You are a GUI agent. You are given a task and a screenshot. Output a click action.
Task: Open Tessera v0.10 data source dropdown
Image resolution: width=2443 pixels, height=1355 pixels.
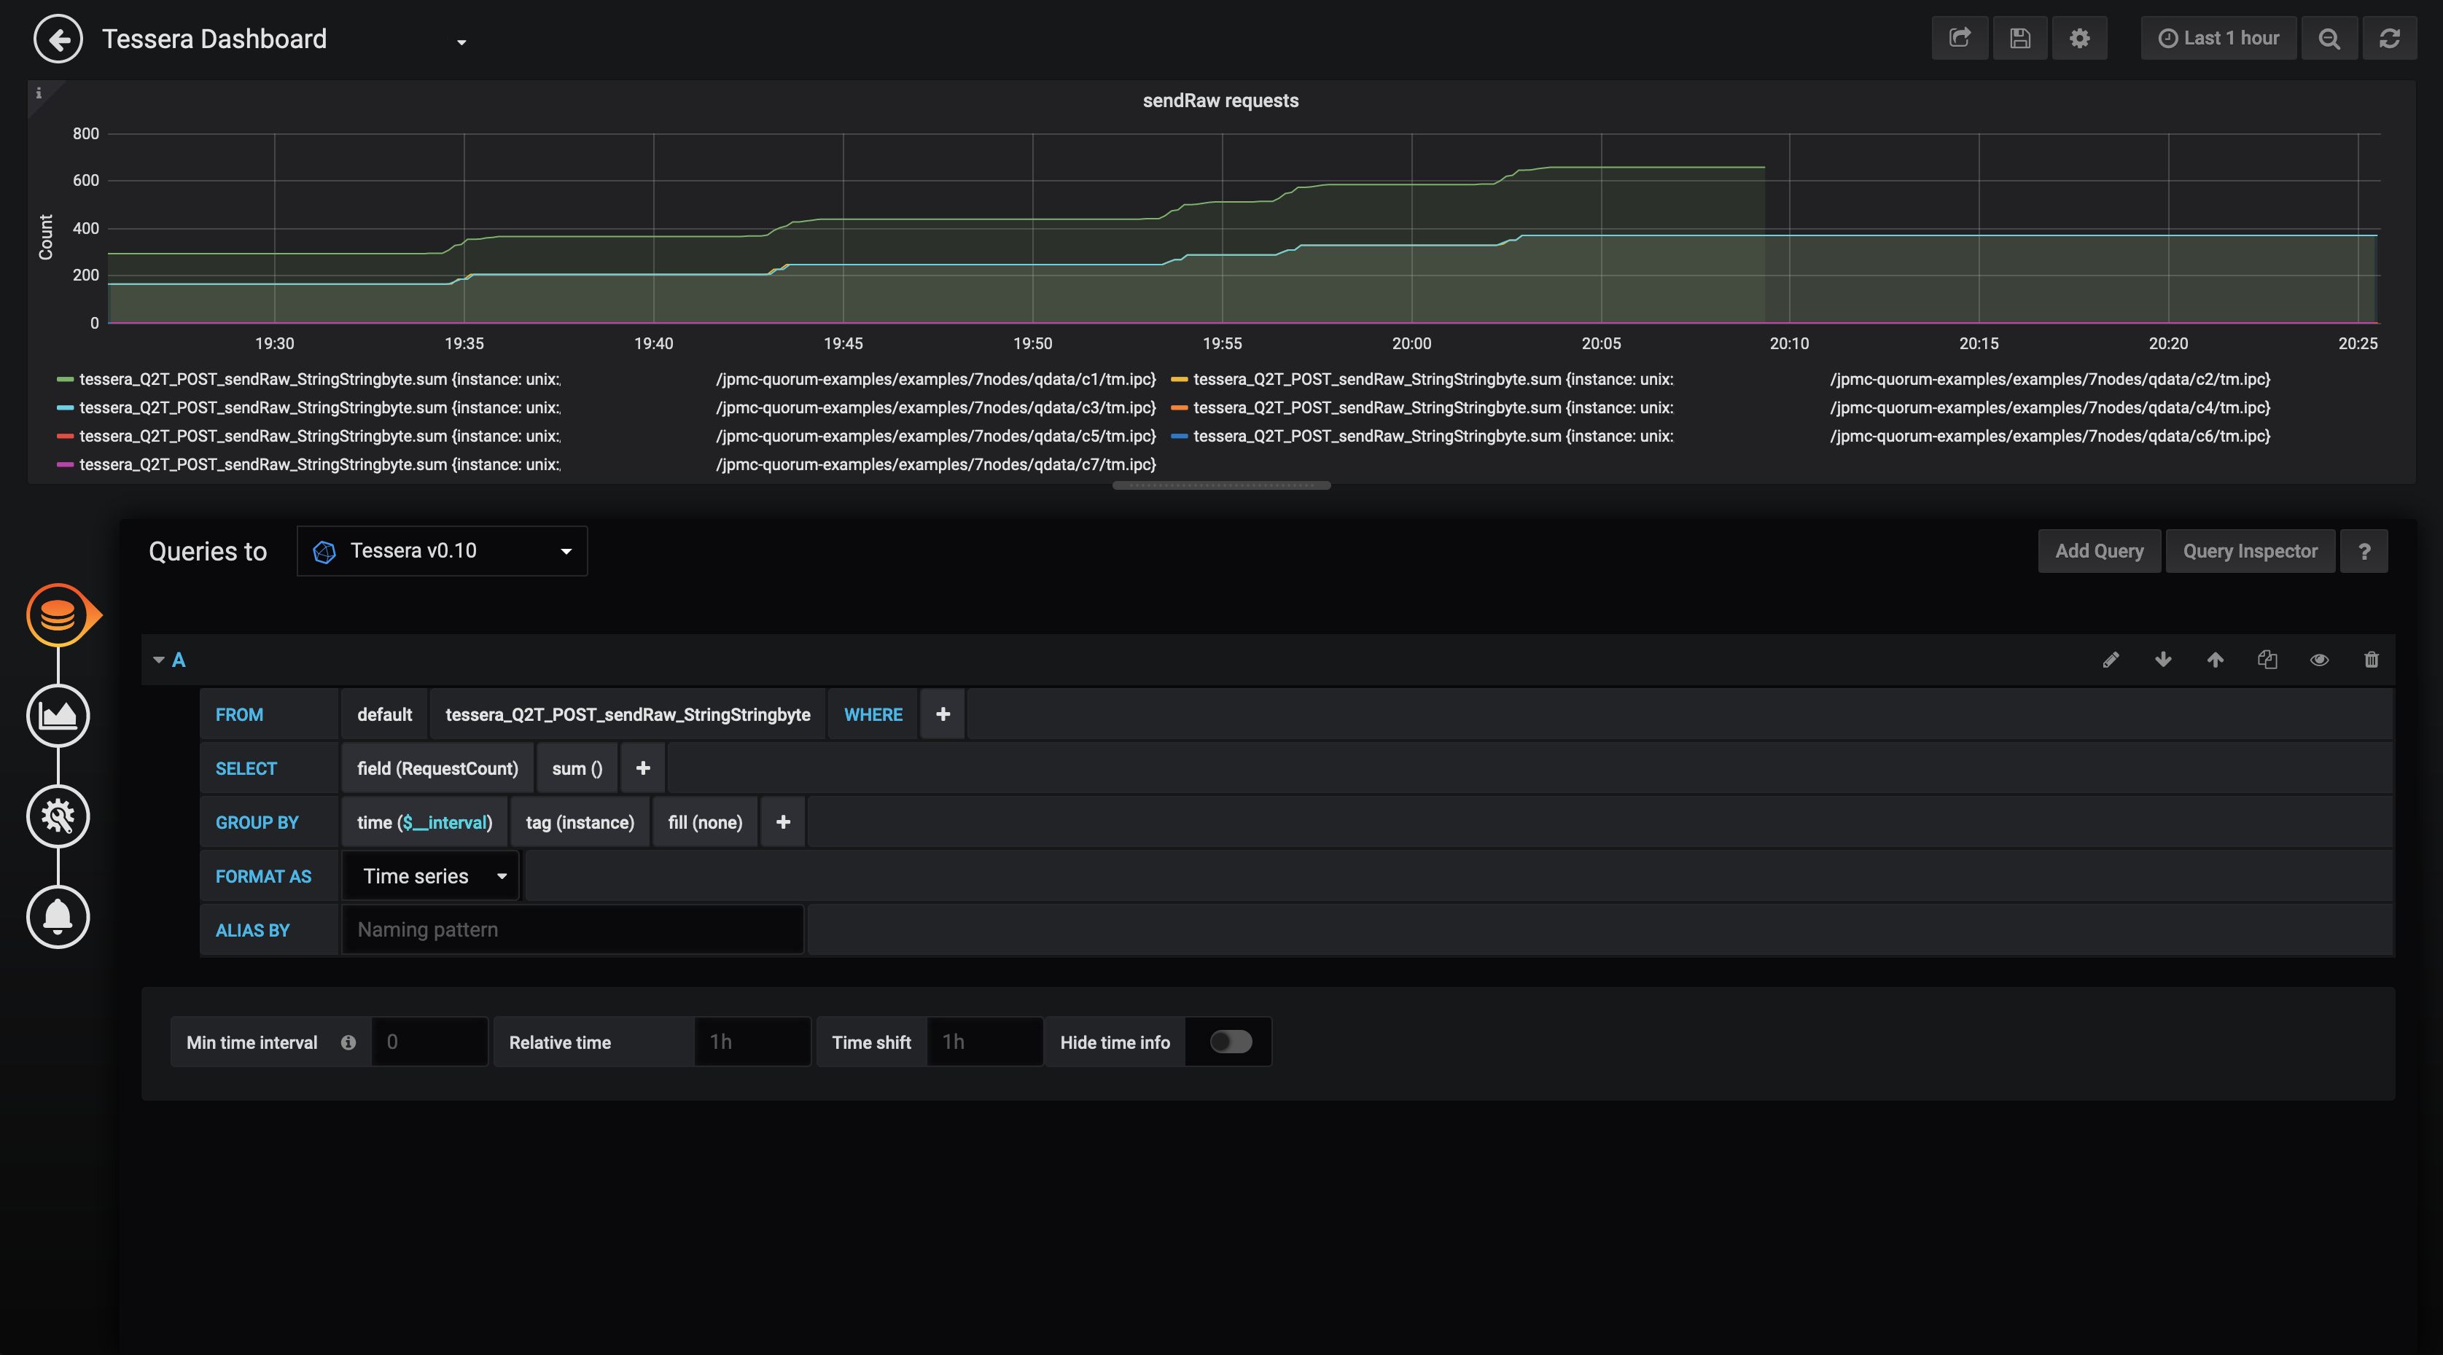tap(442, 551)
